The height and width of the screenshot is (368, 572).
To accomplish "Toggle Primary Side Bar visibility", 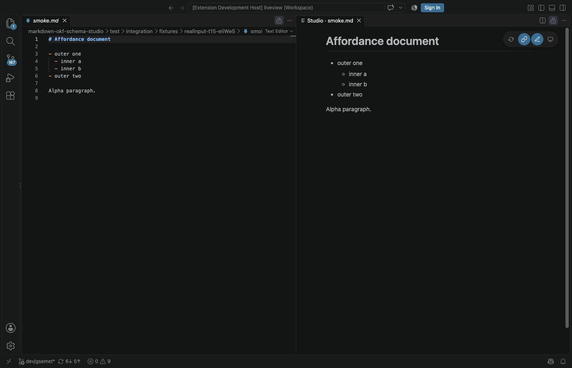I will (541, 8).
